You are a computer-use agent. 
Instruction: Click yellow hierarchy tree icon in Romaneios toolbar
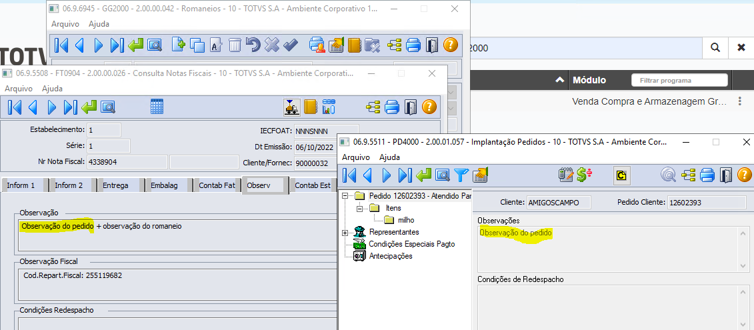(394, 45)
